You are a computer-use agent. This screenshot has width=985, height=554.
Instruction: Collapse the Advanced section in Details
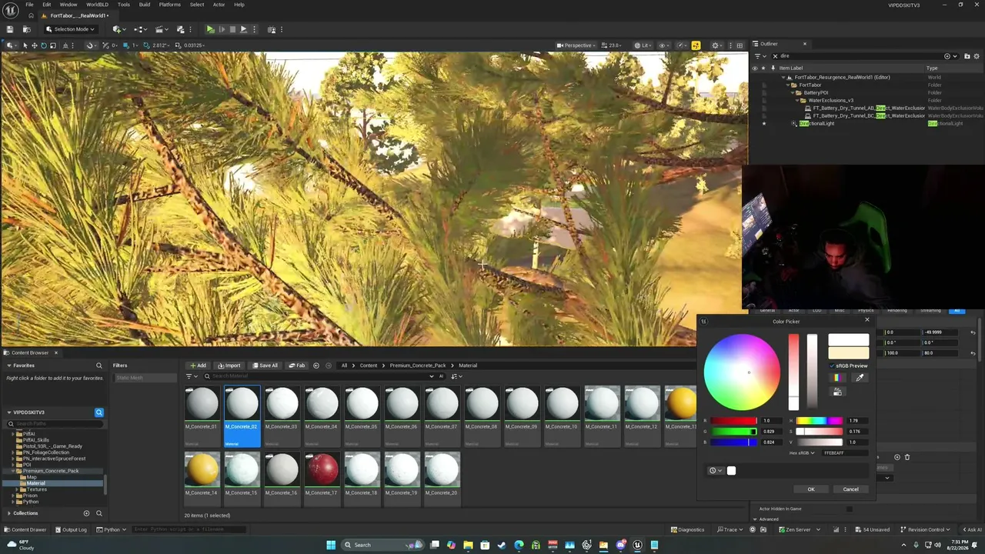[x=754, y=519]
